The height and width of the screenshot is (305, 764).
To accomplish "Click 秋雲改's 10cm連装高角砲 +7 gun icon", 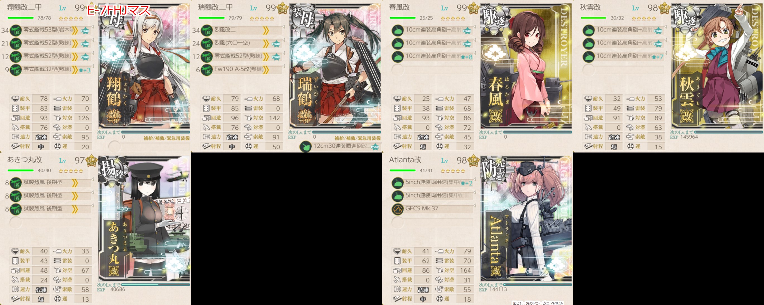I will tap(589, 57).
